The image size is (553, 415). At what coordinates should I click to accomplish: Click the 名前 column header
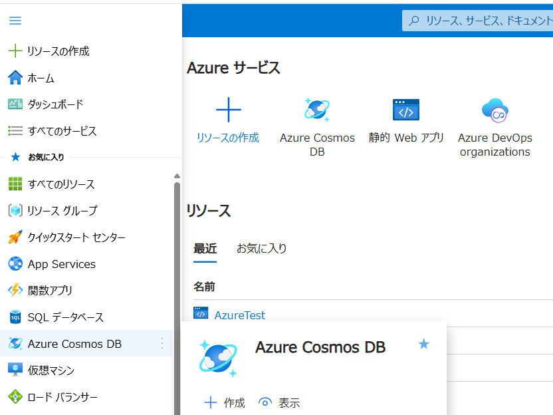tap(204, 287)
